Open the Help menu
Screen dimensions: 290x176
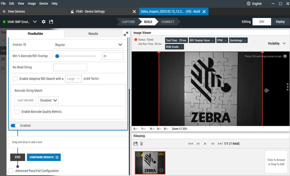click(54, 4)
